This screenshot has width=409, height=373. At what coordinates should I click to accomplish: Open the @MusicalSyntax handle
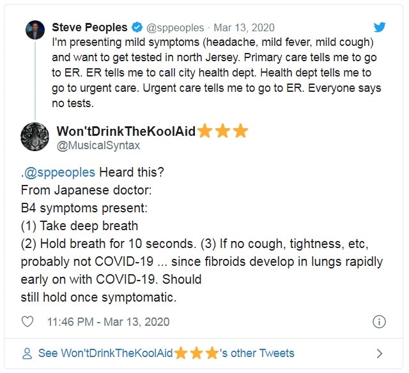point(98,146)
